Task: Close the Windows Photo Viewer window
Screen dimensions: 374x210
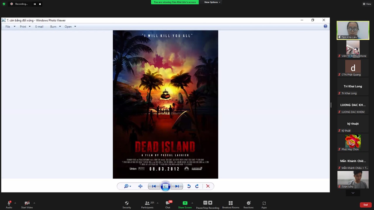Action: tap(324, 20)
